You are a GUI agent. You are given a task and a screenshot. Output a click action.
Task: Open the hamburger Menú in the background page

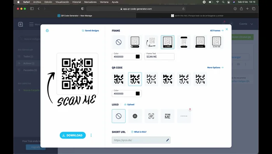[x=35, y=24]
